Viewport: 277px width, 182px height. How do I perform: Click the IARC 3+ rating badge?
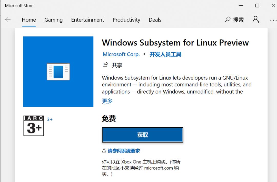[34, 126]
